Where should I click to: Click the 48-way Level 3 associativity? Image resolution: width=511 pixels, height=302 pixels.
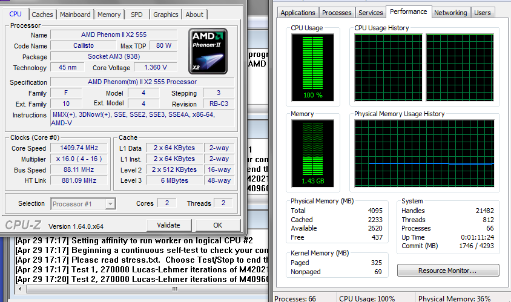pyautogui.click(x=219, y=180)
